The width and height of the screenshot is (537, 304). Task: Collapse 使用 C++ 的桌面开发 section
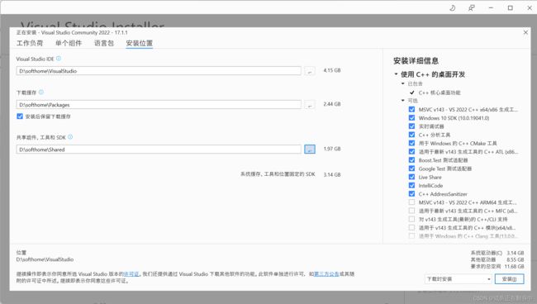click(396, 74)
